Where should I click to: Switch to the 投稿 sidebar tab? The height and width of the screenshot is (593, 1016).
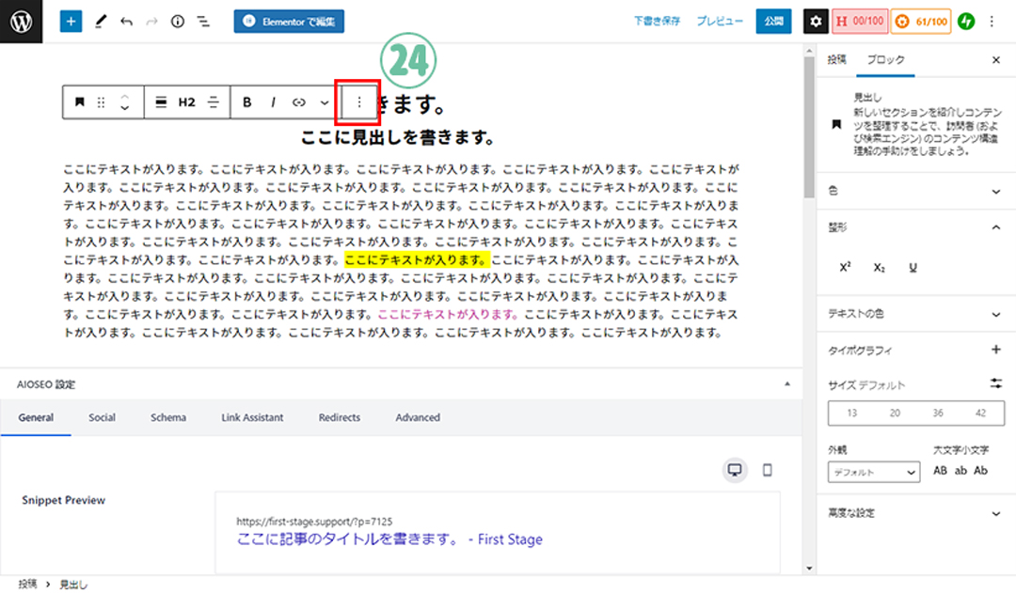point(836,59)
